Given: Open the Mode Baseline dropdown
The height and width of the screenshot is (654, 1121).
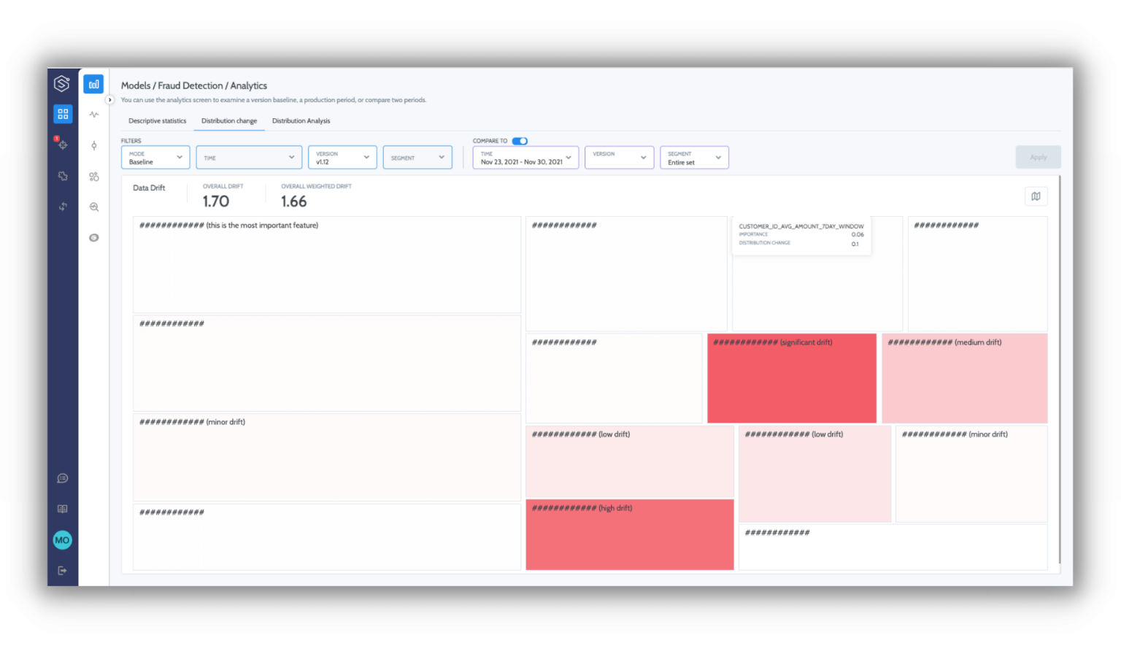Looking at the screenshot, I should [x=155, y=157].
